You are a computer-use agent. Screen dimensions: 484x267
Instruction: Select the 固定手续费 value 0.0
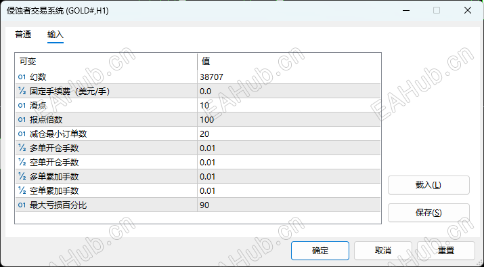[x=206, y=91]
